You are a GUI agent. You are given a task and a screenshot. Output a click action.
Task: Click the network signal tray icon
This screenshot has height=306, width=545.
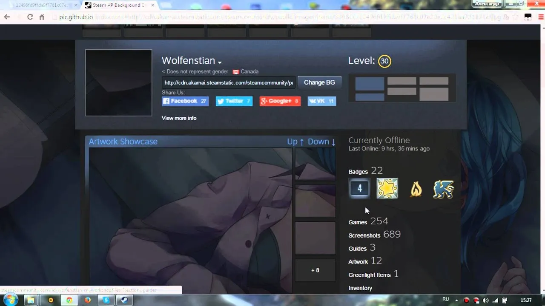[495, 300]
